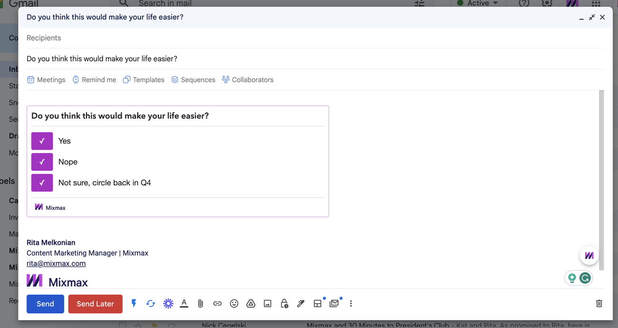Click the purple Mixmax starburst toolbar icon
This screenshot has width=618, height=328.
[168, 303]
